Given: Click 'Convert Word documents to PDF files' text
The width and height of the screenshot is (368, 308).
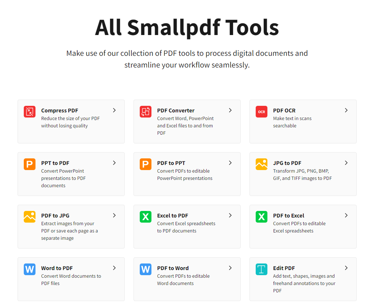Looking at the screenshot, I should pos(71,280).
